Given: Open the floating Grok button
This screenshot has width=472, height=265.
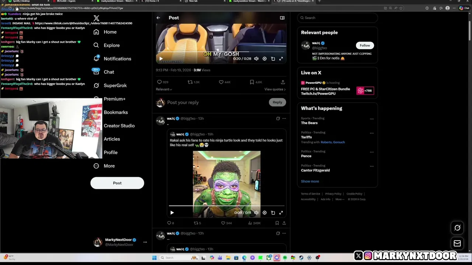Looking at the screenshot, I should (457, 228).
